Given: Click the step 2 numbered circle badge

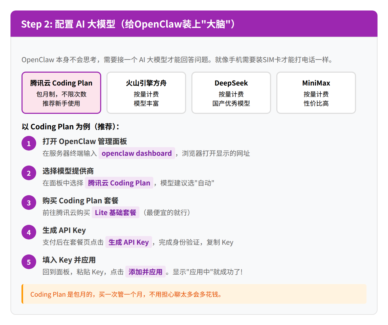Looking at the screenshot, I should tap(29, 173).
